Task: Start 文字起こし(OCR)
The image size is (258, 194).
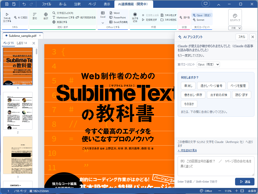Action: click(x=63, y=13)
